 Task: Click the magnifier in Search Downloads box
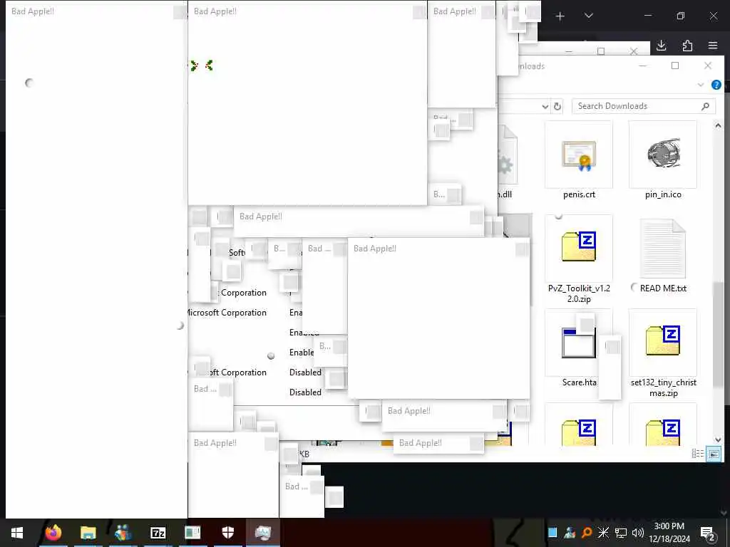(705, 106)
